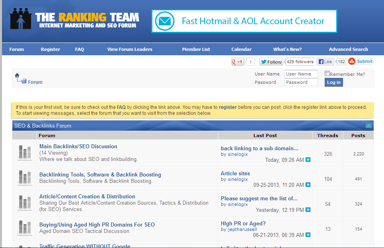
Task: Click forum status icon for Article/Content Creation row
Action: click(x=25, y=203)
